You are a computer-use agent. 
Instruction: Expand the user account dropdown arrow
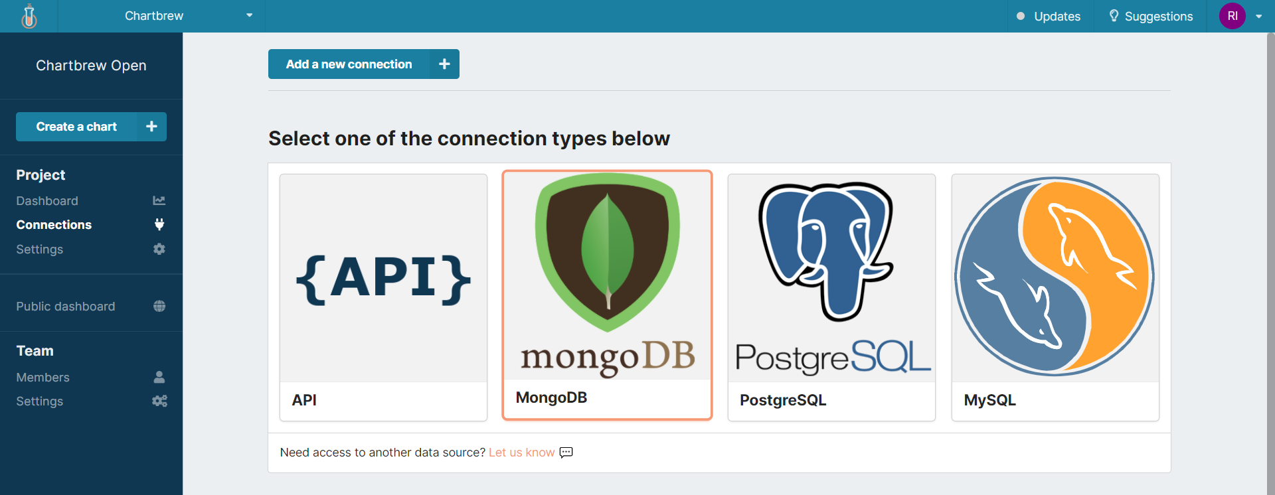[x=1258, y=17]
